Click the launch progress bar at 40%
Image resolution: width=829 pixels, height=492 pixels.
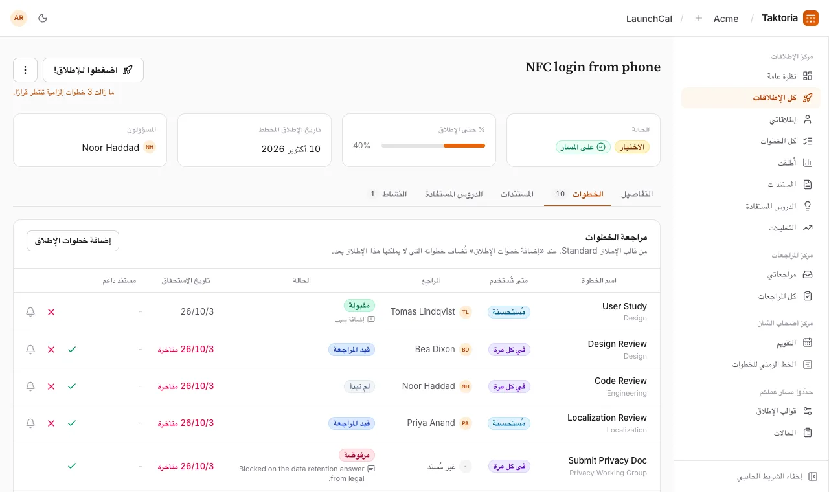click(433, 146)
